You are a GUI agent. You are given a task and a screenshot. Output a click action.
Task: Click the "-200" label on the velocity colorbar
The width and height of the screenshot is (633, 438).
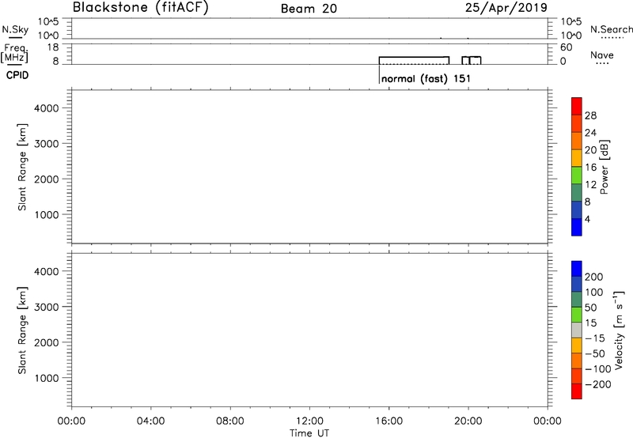point(598,384)
